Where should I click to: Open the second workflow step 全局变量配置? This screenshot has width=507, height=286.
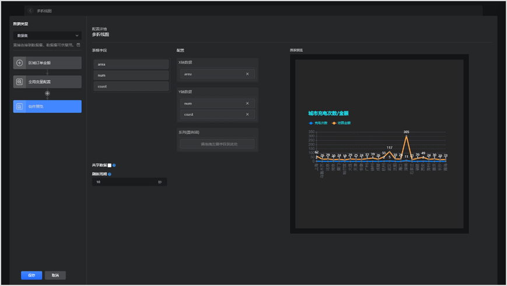47,82
